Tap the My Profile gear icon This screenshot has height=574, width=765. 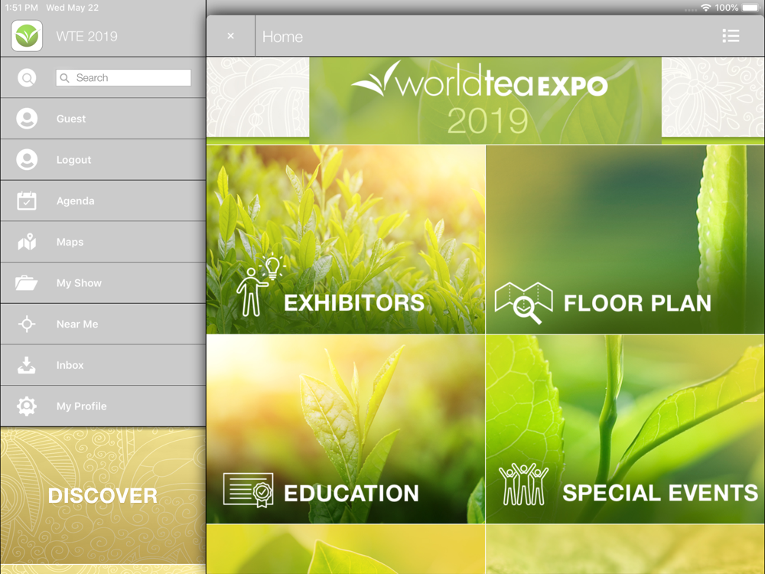coord(27,406)
